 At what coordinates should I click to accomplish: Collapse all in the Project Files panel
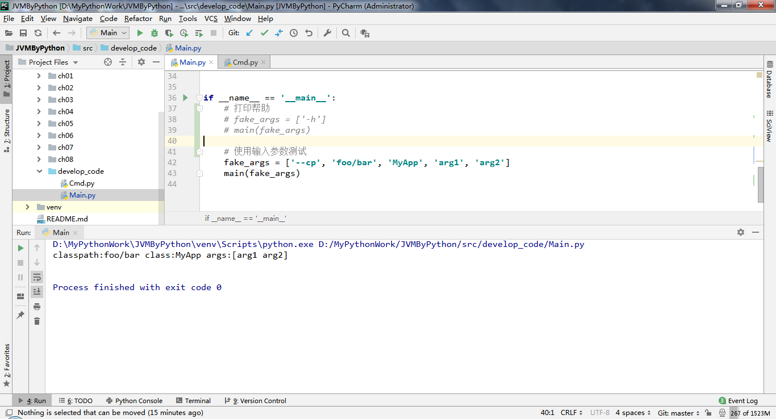[122, 62]
